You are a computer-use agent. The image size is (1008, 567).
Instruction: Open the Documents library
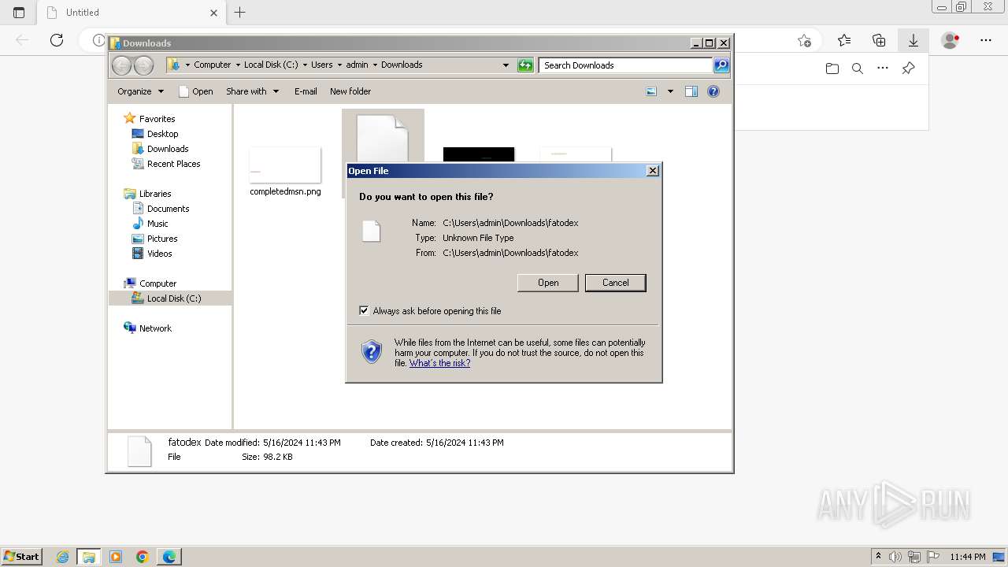[168, 209]
